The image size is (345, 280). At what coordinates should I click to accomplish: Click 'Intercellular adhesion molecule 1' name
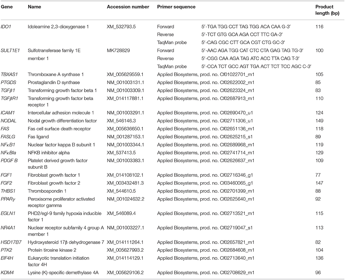pos(61,113)
